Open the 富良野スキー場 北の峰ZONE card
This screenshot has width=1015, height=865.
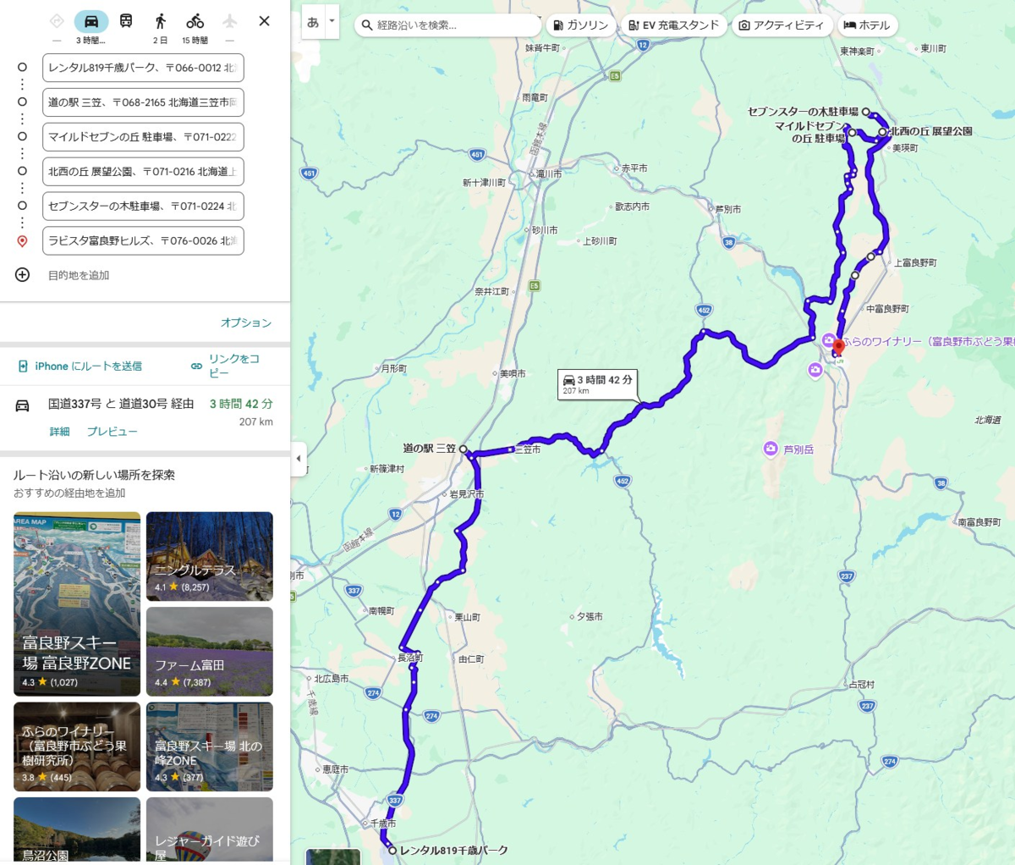point(210,747)
